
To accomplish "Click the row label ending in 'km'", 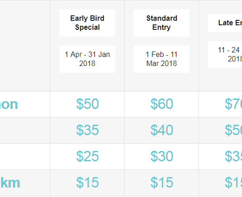I will [10, 183].
